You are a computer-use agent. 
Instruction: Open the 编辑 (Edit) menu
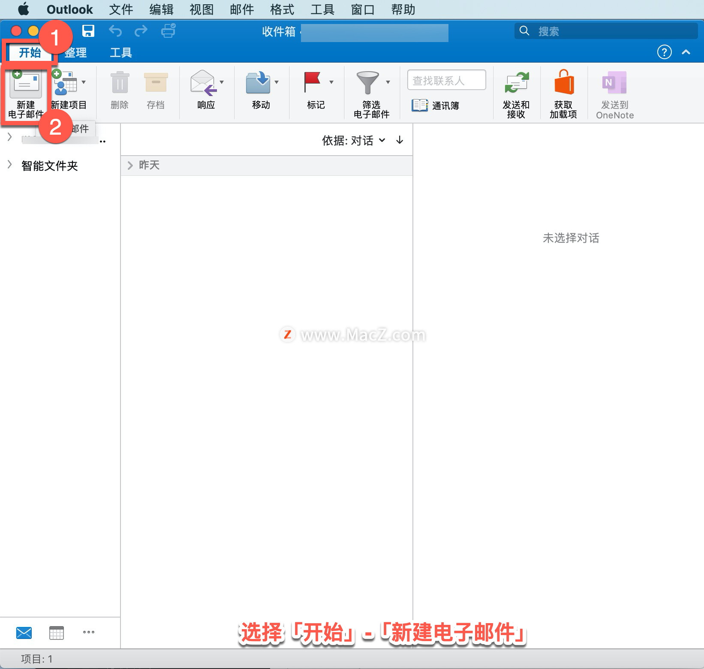161,9
